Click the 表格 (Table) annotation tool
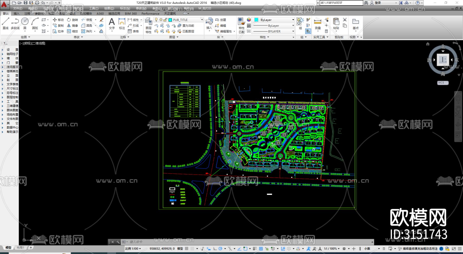 (133, 31)
